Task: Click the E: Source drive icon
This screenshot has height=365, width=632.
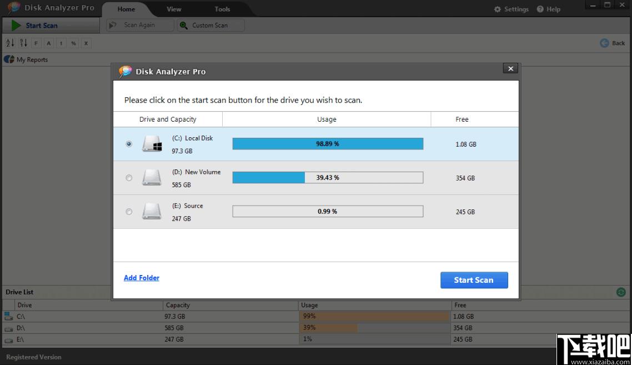Action: click(152, 211)
